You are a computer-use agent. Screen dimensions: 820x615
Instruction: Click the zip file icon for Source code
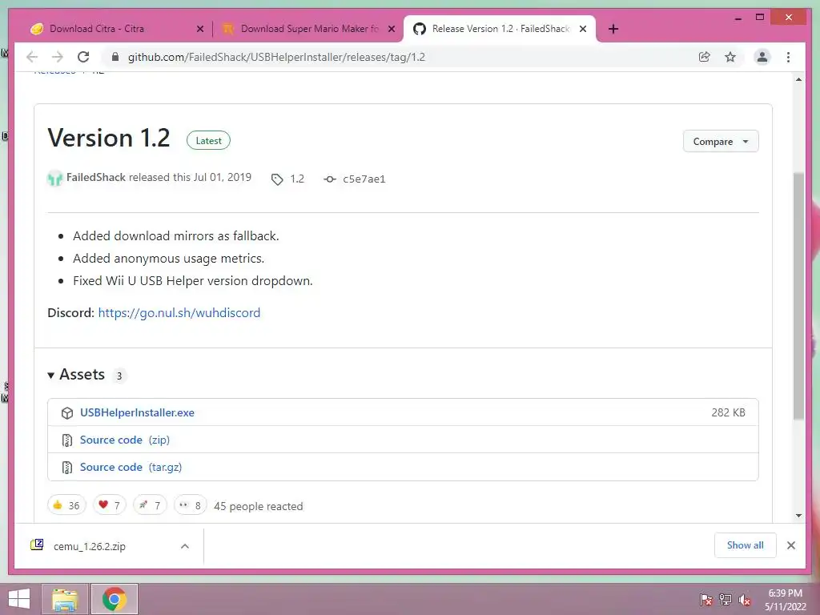pos(67,440)
